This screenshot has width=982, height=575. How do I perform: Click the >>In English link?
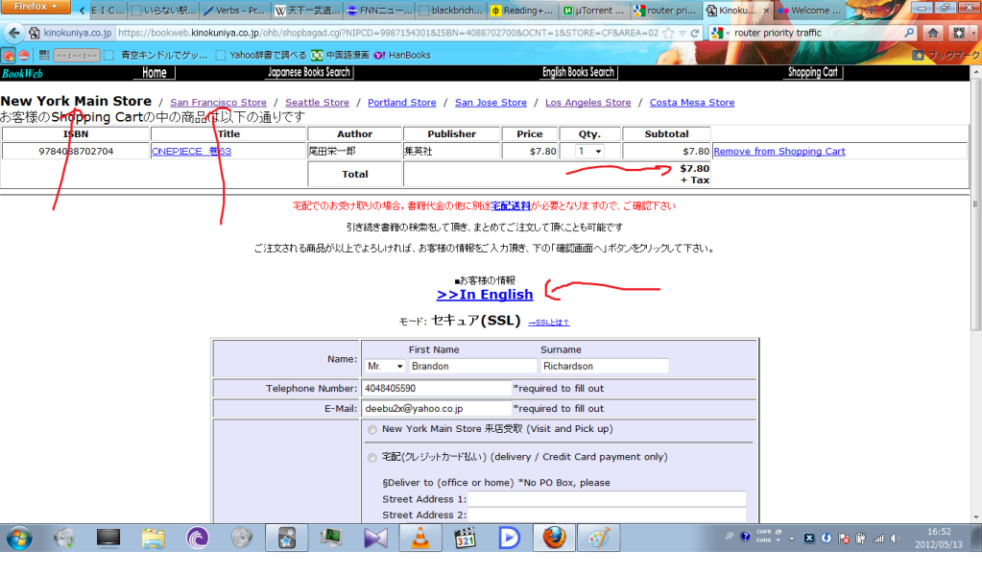(485, 296)
